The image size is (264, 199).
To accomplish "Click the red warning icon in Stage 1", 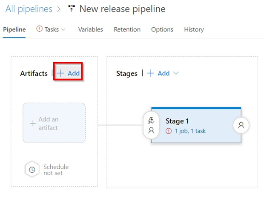I will 169,131.
